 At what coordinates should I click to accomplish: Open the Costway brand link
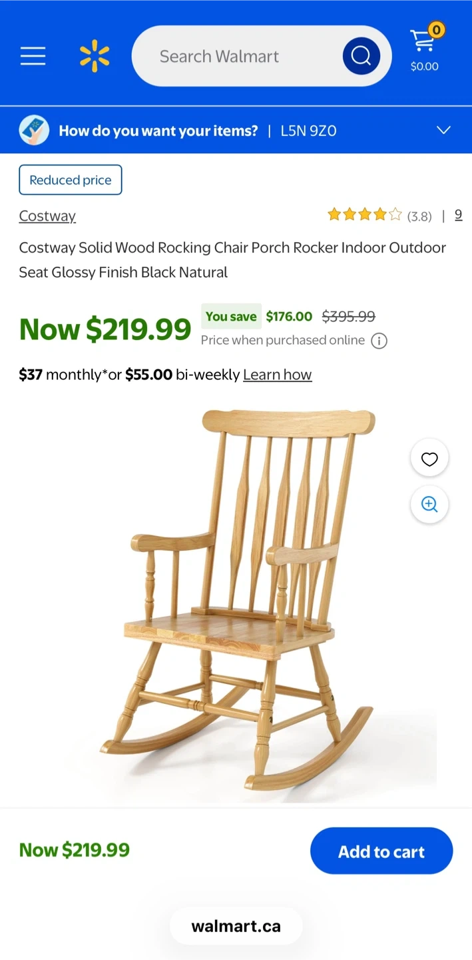click(47, 216)
